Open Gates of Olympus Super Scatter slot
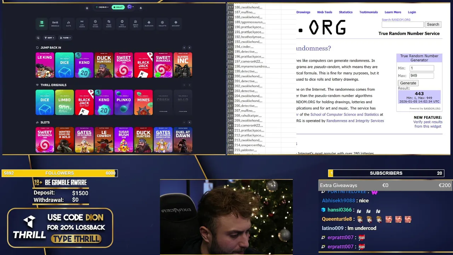This screenshot has width=453, height=255. [163, 140]
